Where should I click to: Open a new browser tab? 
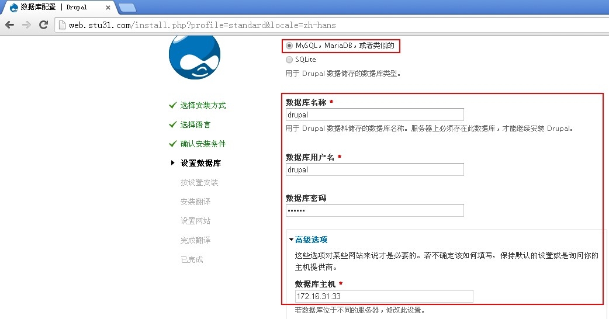pyautogui.click(x=127, y=7)
